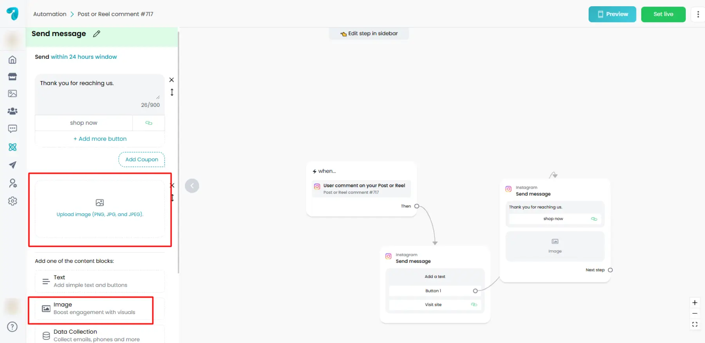Click the Upload image area
This screenshot has width=705, height=343.
(x=100, y=209)
